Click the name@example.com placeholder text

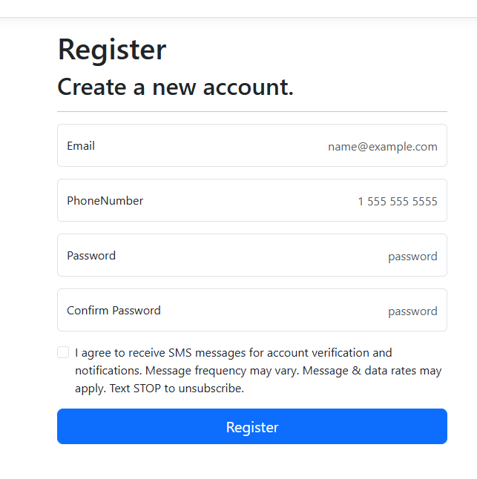click(383, 147)
